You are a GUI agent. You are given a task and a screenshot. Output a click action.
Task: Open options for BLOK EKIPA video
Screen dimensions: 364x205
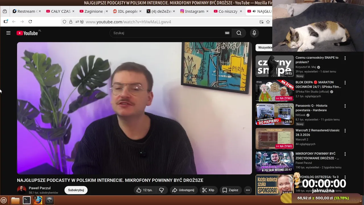(x=345, y=83)
